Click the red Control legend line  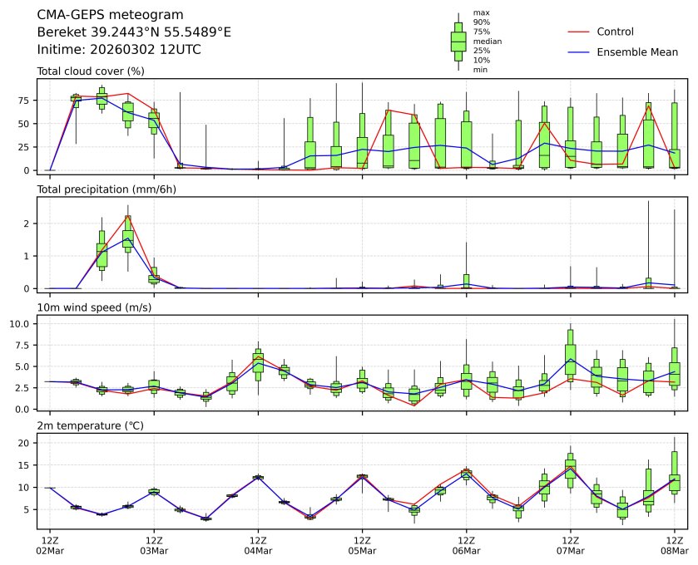579,32
